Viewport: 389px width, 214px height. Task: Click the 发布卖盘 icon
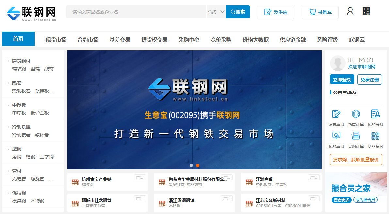point(336,114)
